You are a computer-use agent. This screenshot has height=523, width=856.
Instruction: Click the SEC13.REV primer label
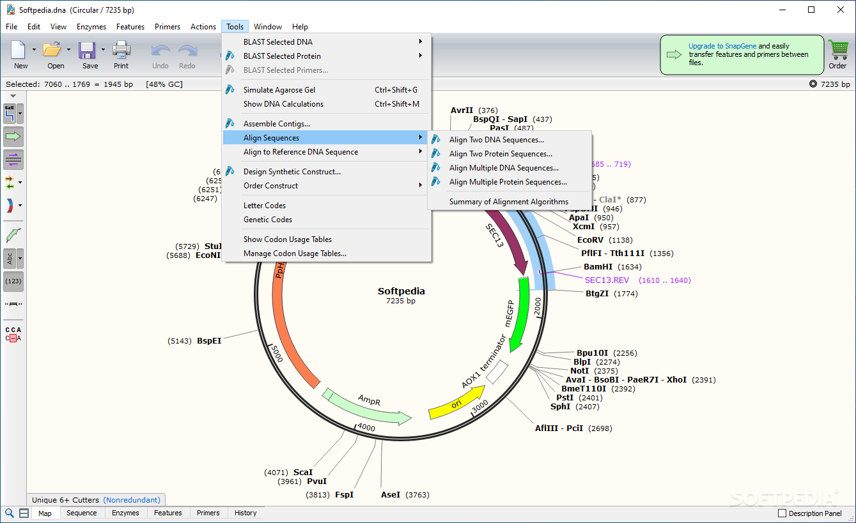pyautogui.click(x=607, y=280)
